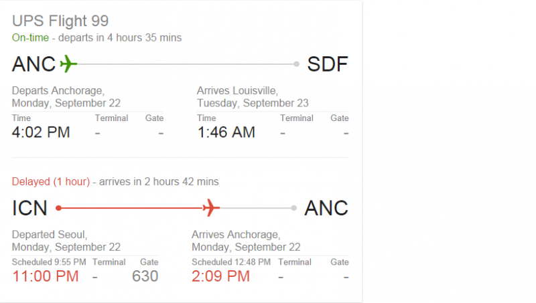Image resolution: width=536 pixels, height=303 pixels.
Task: Click the Arrives Louisville text
Action: pyautogui.click(x=237, y=90)
